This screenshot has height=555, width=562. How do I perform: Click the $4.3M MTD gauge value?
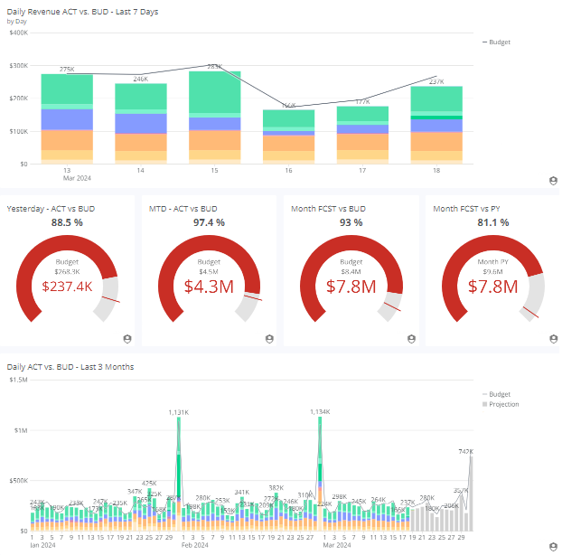(x=209, y=287)
